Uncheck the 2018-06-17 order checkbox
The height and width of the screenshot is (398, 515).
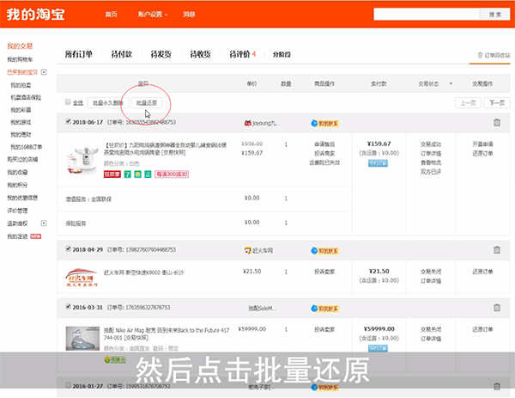pos(69,122)
